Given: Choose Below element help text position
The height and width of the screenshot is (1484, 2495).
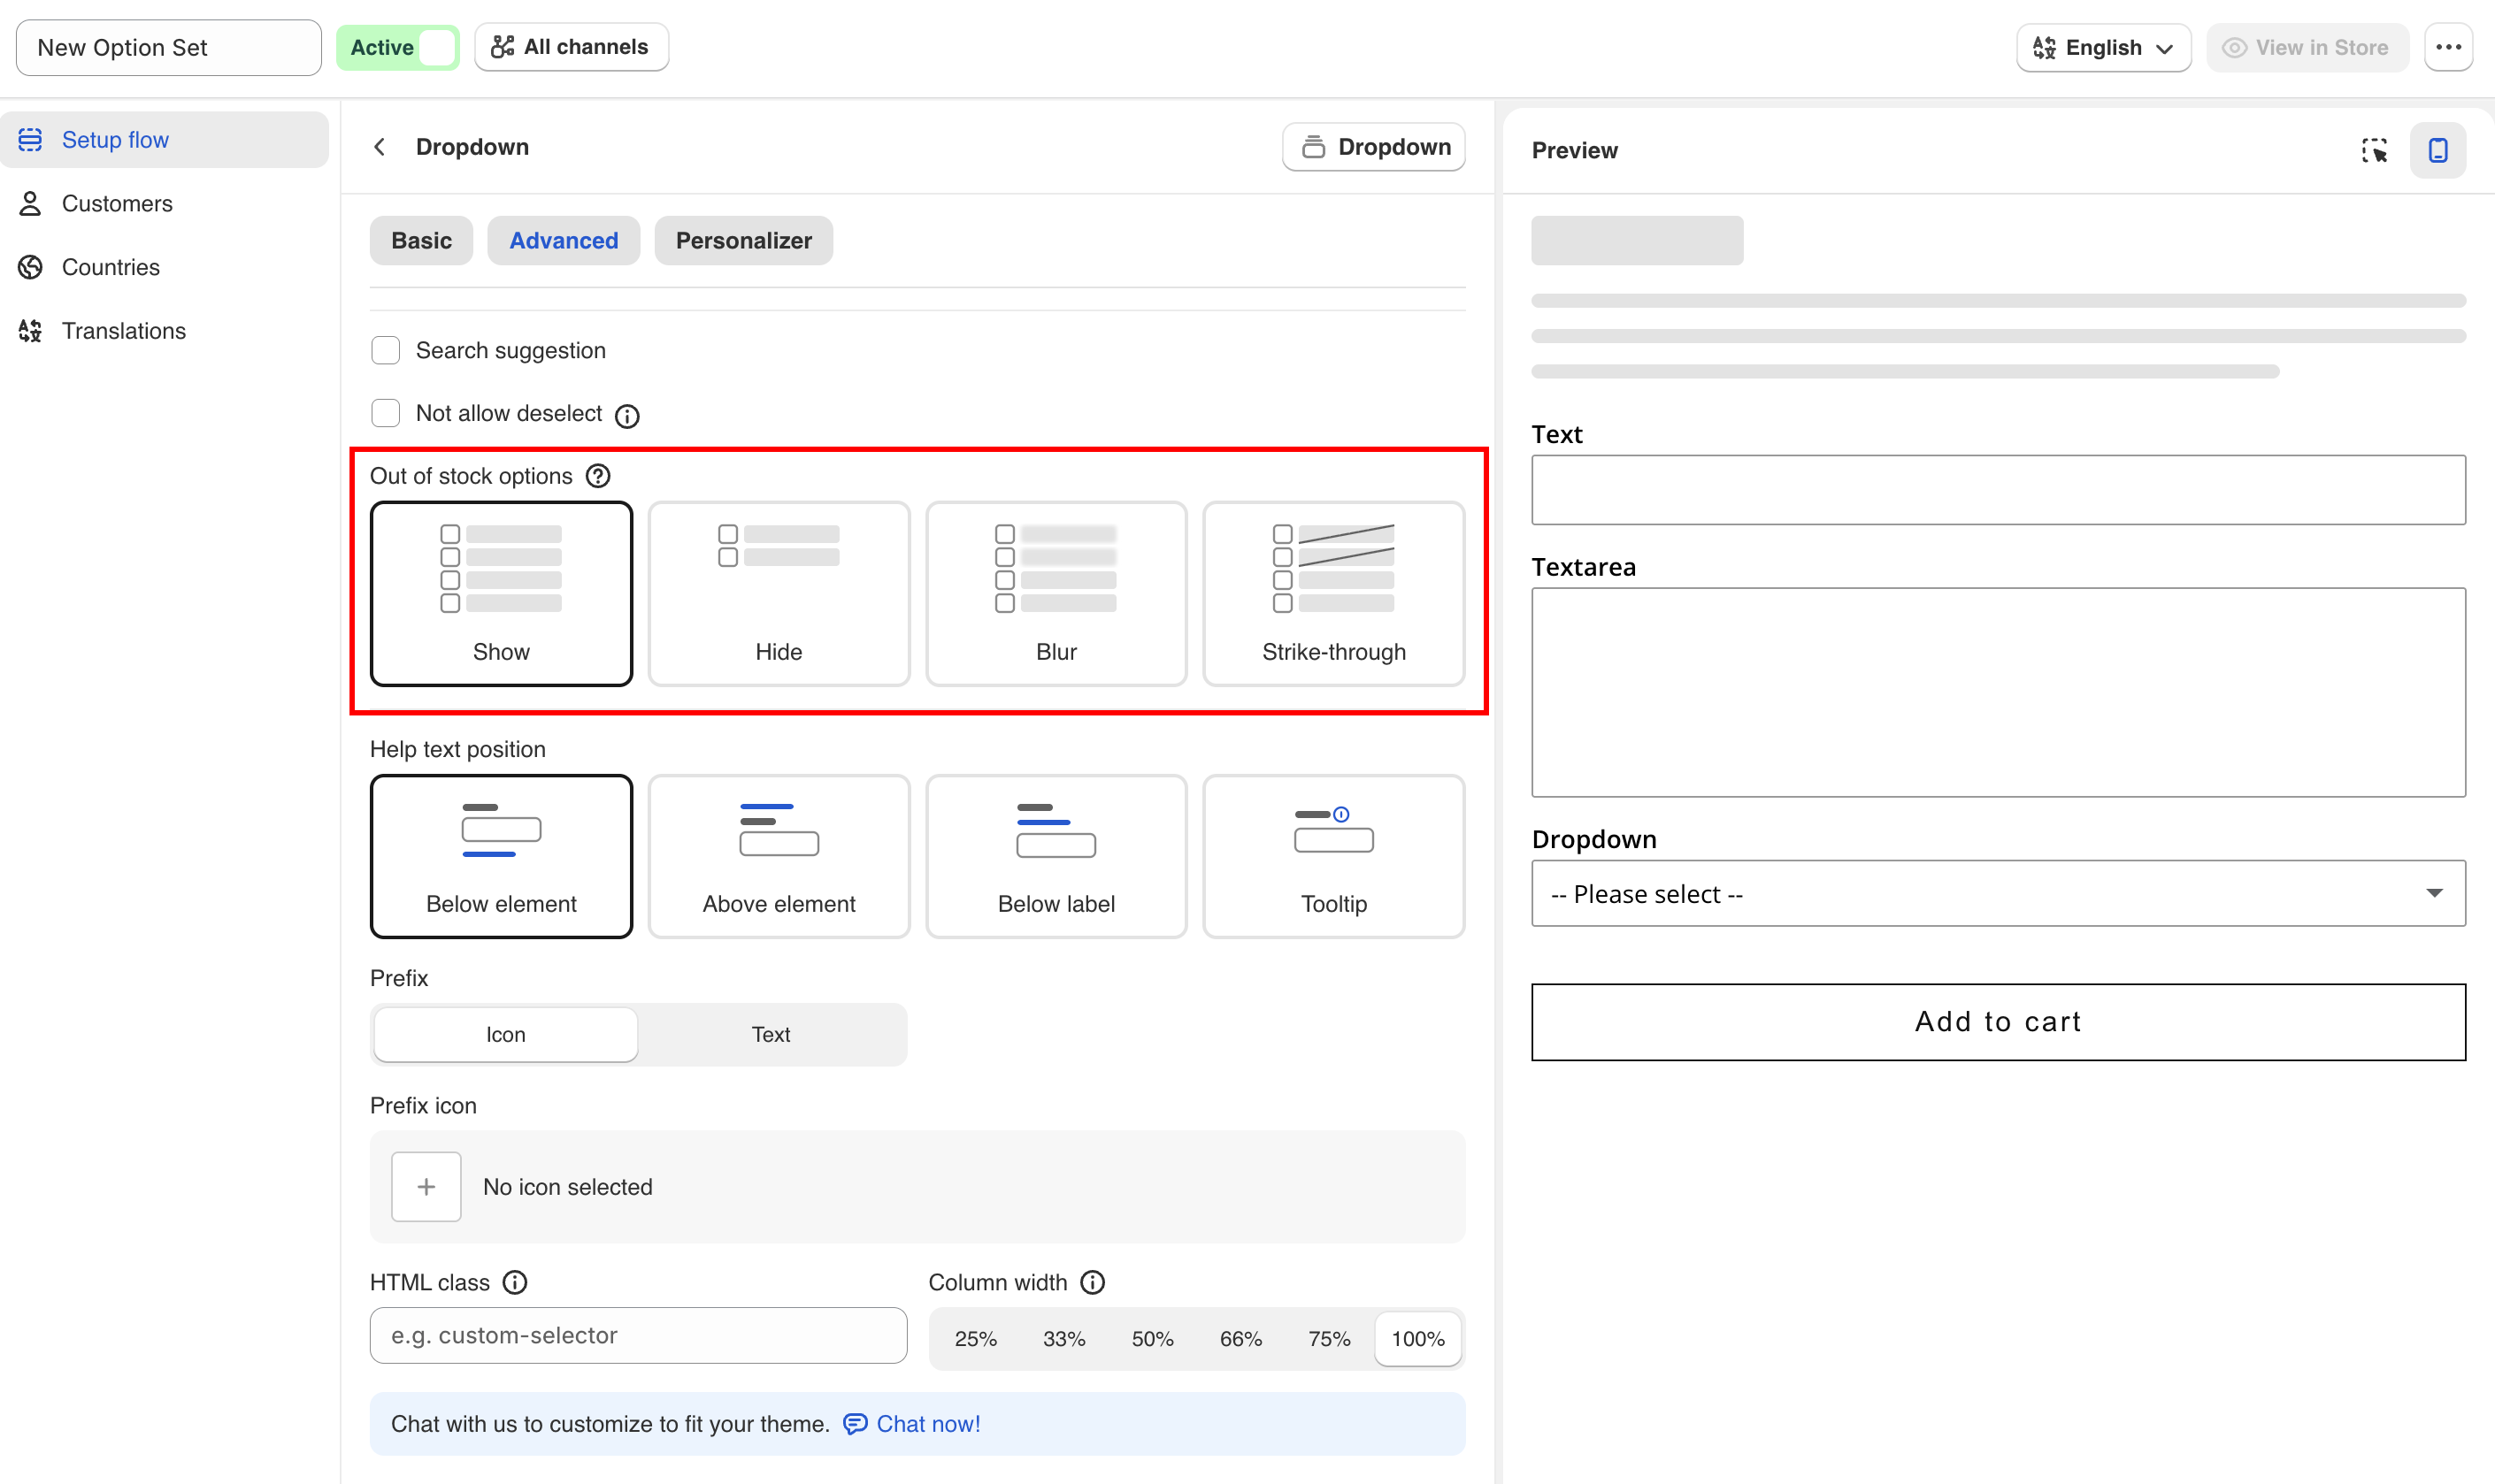Looking at the screenshot, I should [501, 856].
